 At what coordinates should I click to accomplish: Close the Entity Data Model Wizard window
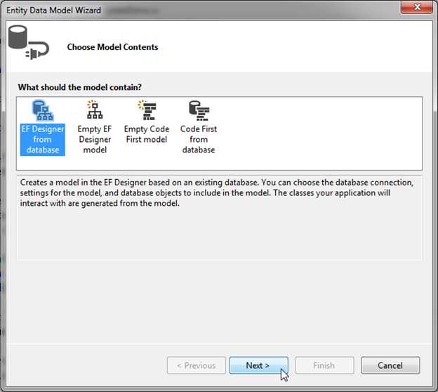417,7
